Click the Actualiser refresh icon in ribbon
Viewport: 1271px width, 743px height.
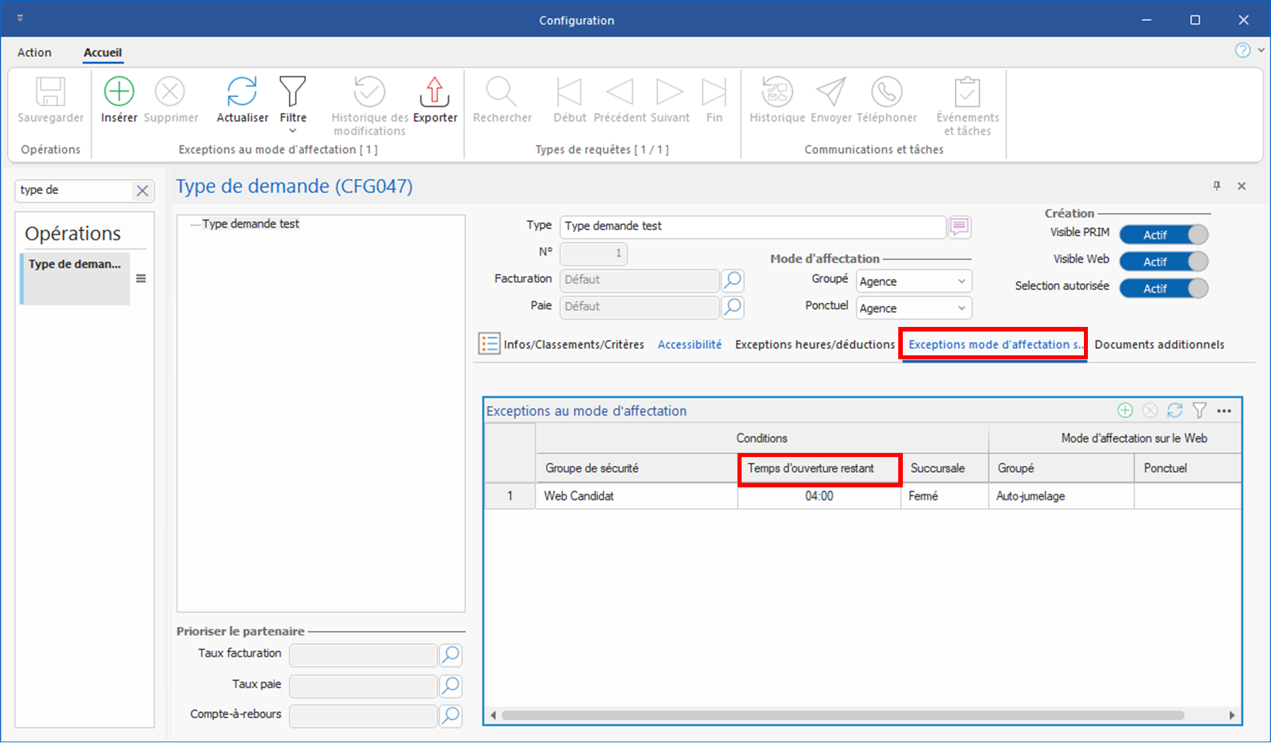(x=242, y=92)
